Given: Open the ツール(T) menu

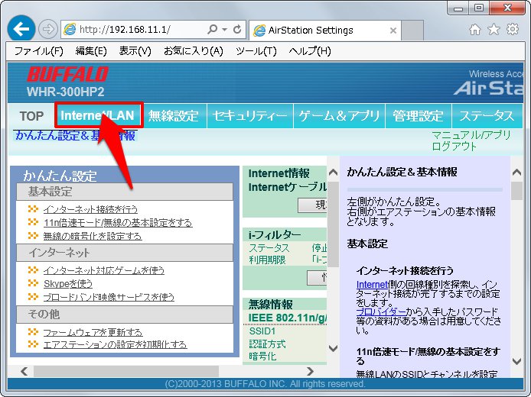Looking at the screenshot, I should tap(256, 51).
